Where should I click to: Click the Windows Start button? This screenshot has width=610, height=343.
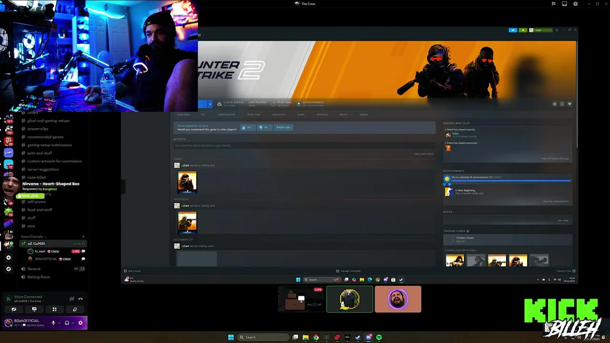(231, 337)
